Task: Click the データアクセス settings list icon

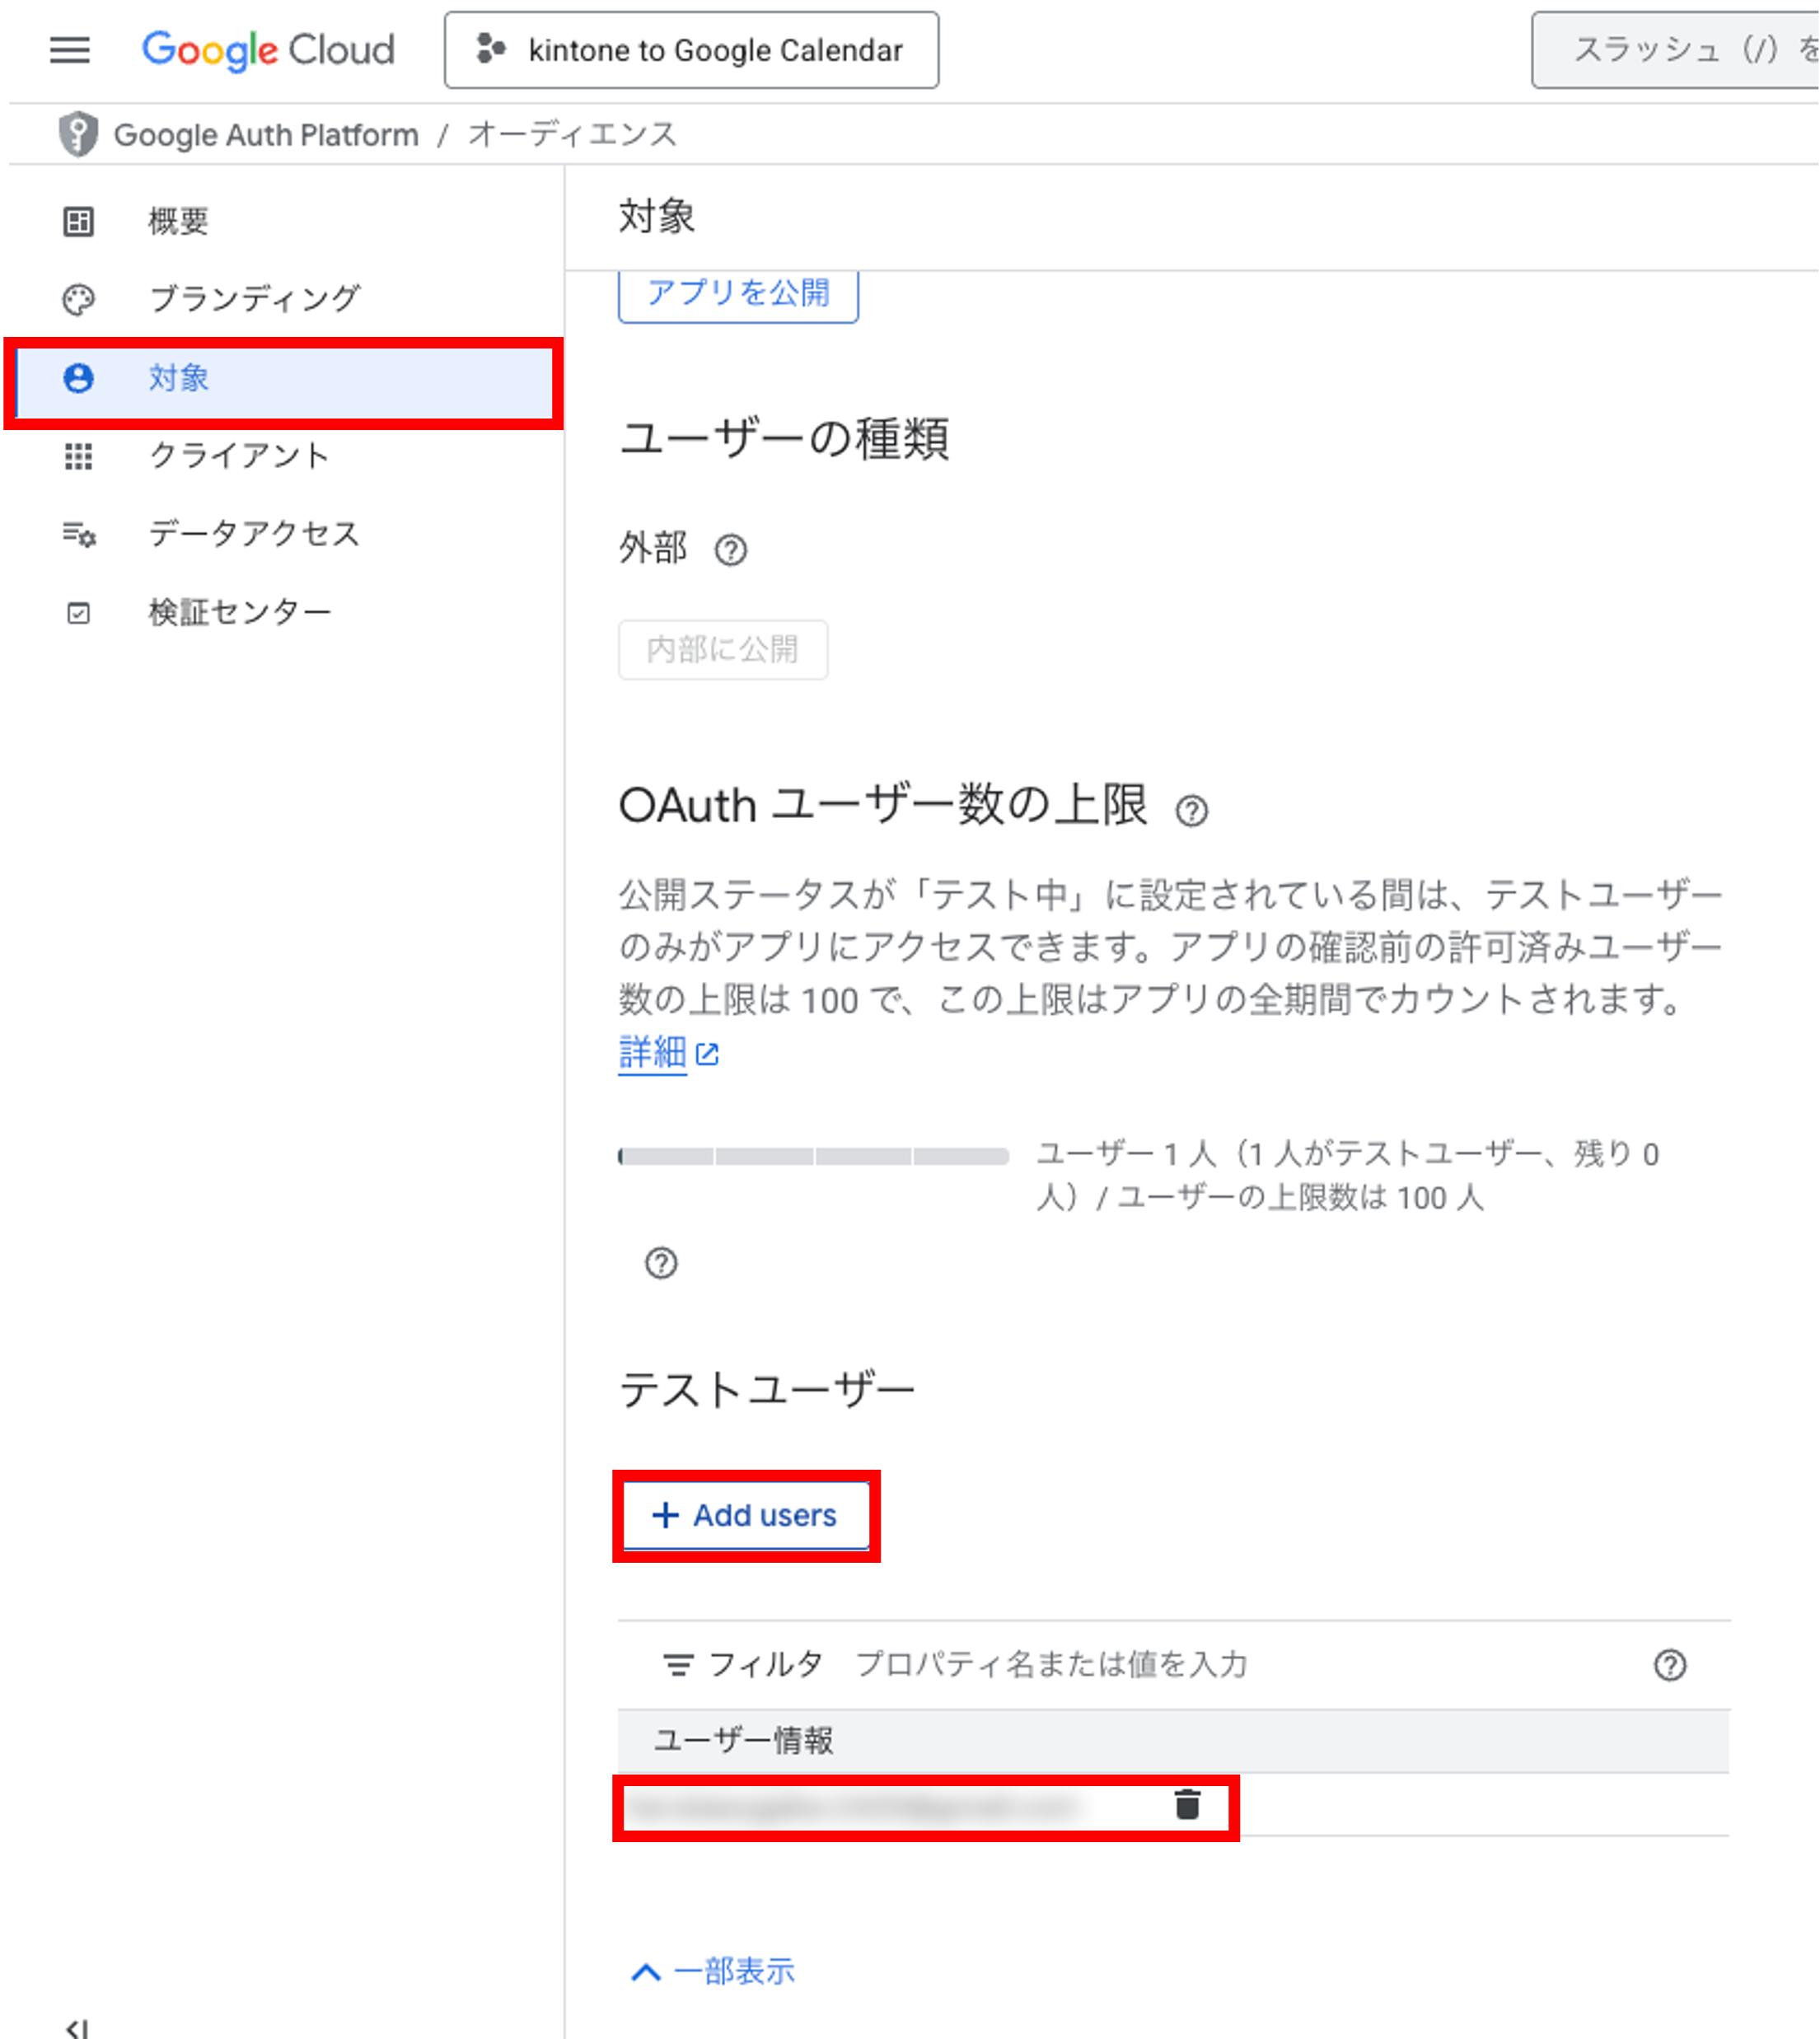Action: coord(79,534)
